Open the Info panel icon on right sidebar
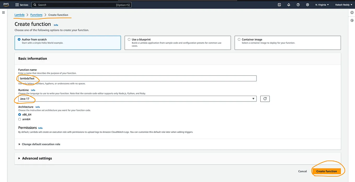Image resolution: width=355 pixels, height=182 pixels. 352,12
